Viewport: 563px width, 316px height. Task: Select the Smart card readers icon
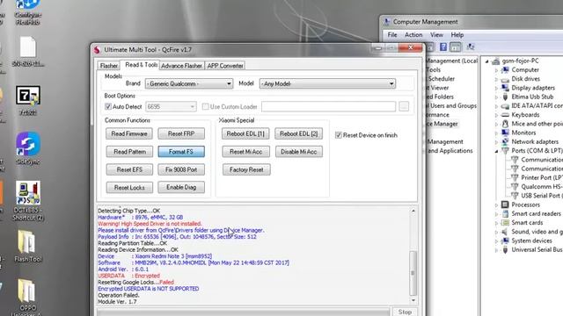pos(505,213)
